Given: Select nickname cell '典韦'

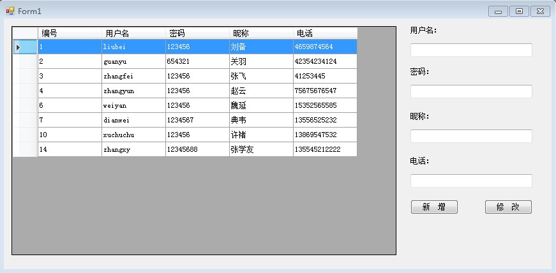Looking at the screenshot, I should 261,120.
